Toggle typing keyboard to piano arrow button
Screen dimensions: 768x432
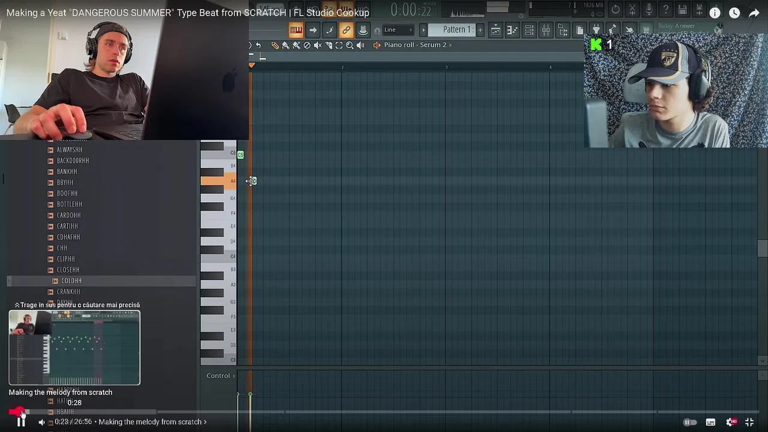click(x=313, y=30)
